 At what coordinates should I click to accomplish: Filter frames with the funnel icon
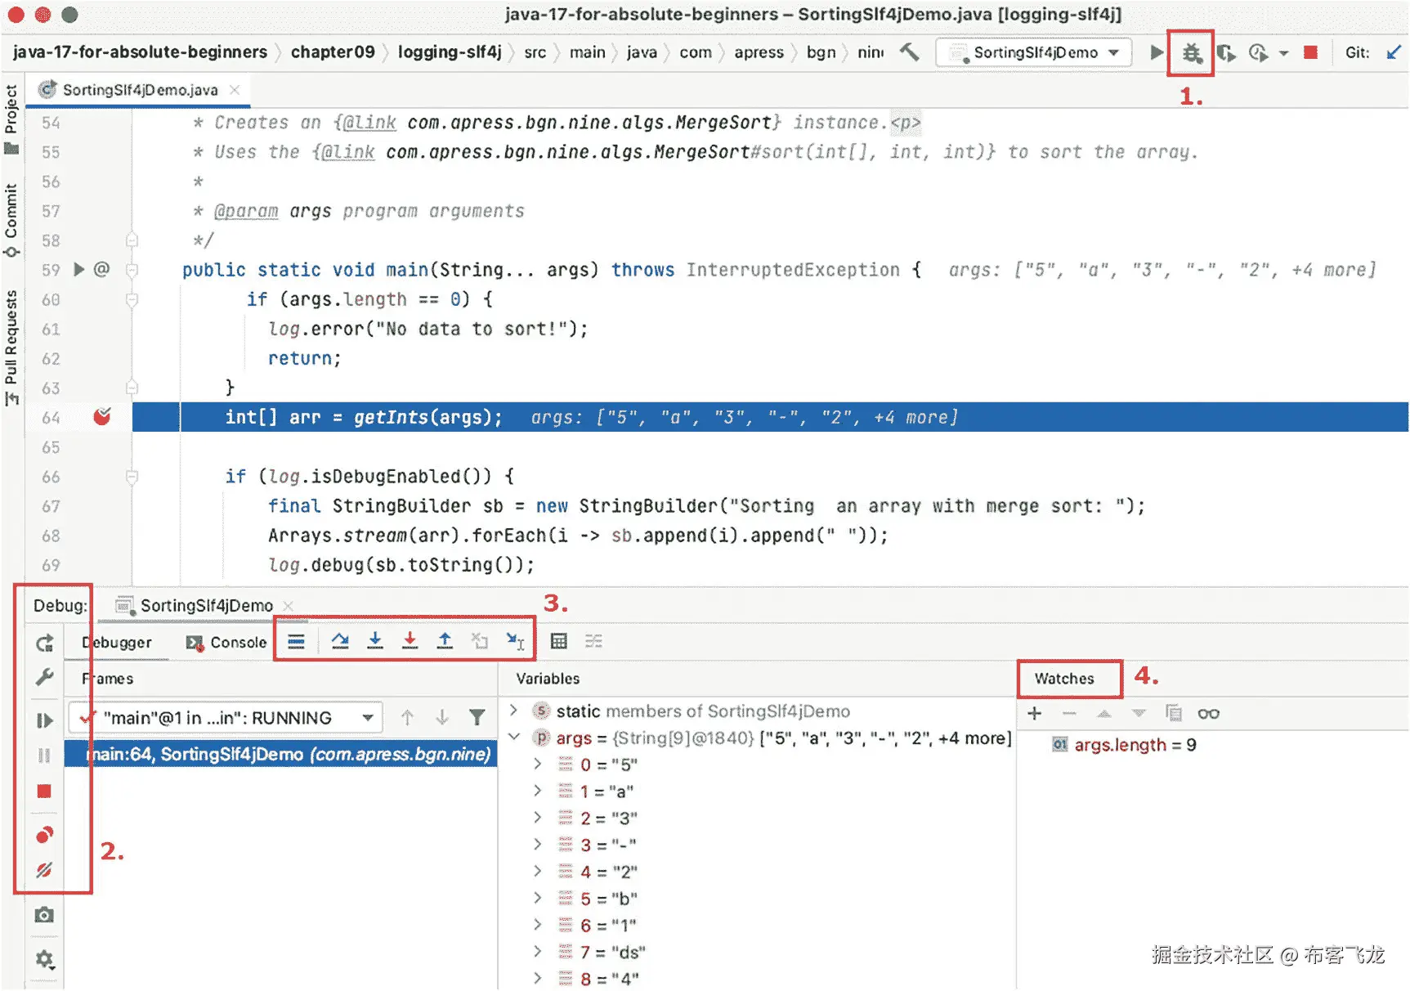click(477, 718)
